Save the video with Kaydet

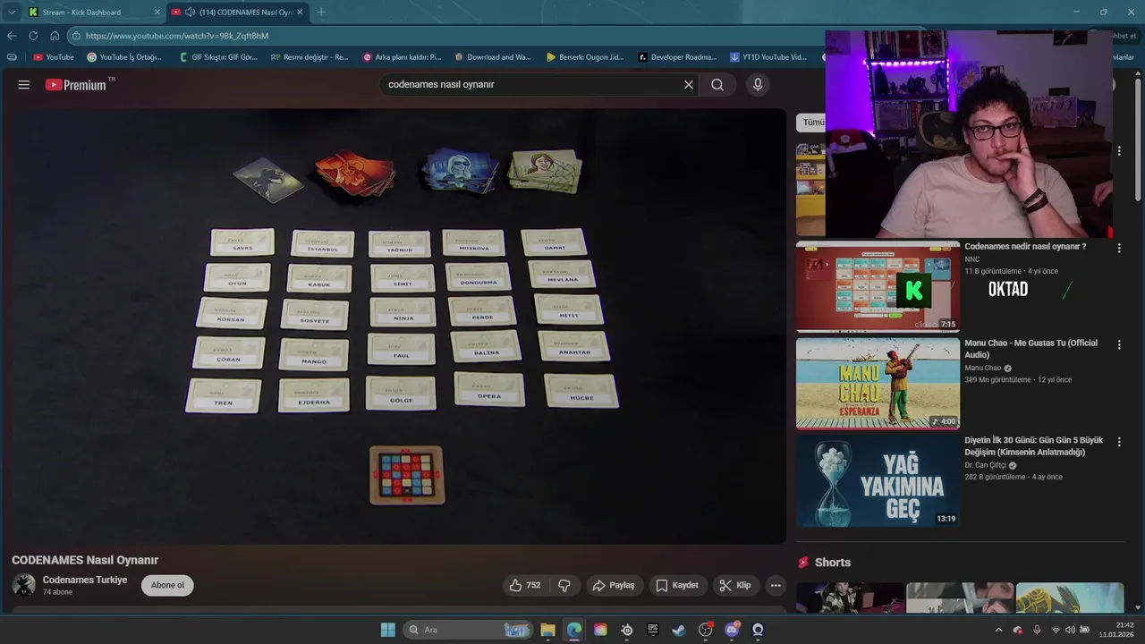coord(677,585)
